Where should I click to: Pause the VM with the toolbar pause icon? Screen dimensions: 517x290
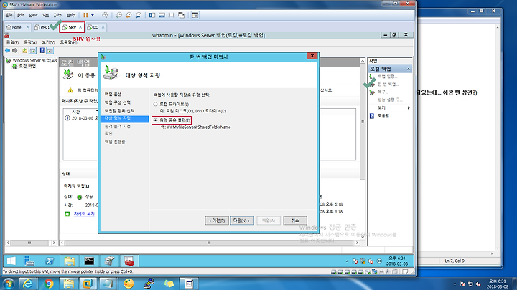click(x=85, y=15)
